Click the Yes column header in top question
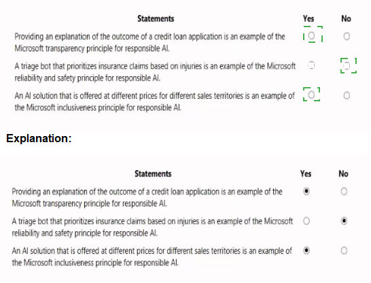 pos(308,19)
